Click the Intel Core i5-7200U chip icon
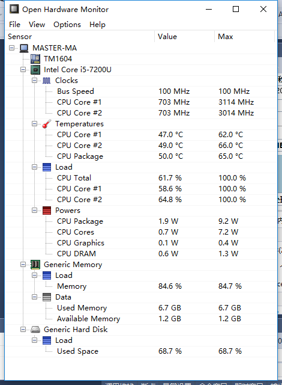The width and height of the screenshot is (282, 385). click(35, 70)
